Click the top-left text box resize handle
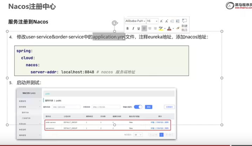 click(x=7, y=31)
